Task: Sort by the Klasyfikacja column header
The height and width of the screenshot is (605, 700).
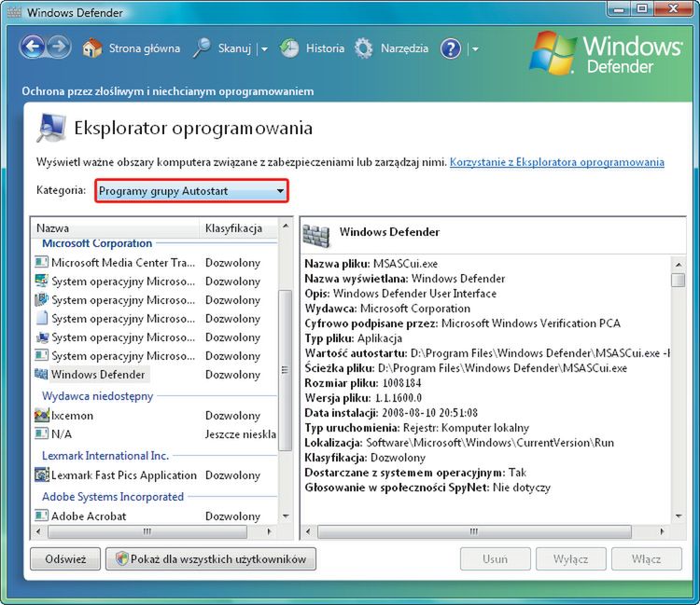Action: click(238, 227)
